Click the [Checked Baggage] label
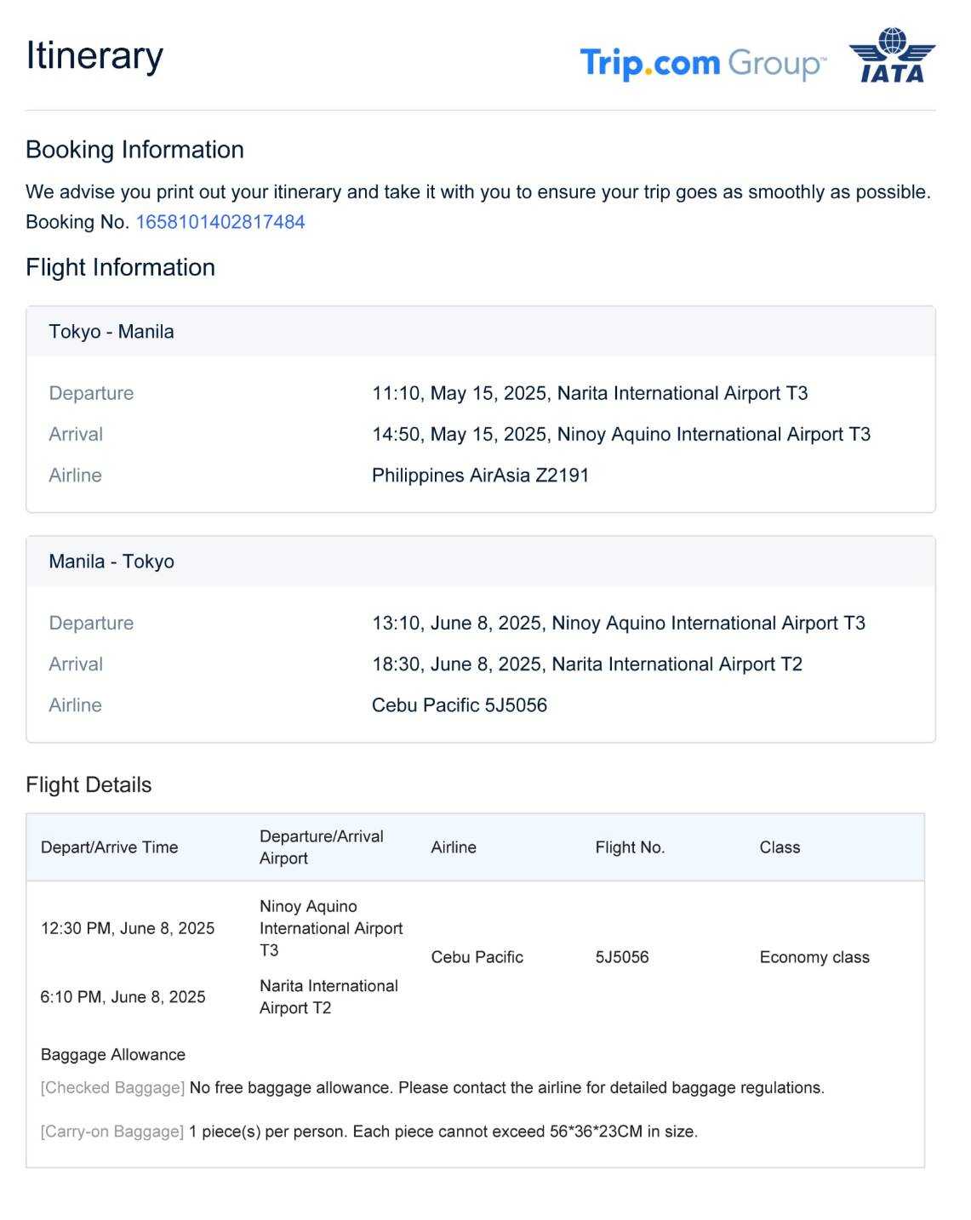The height and width of the screenshot is (1220, 971). click(x=112, y=1088)
